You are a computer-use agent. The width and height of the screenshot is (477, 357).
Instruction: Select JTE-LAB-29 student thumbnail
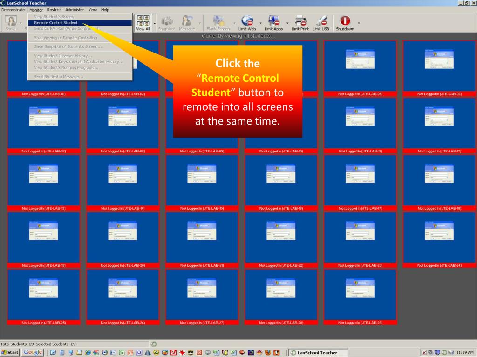tap(360, 297)
